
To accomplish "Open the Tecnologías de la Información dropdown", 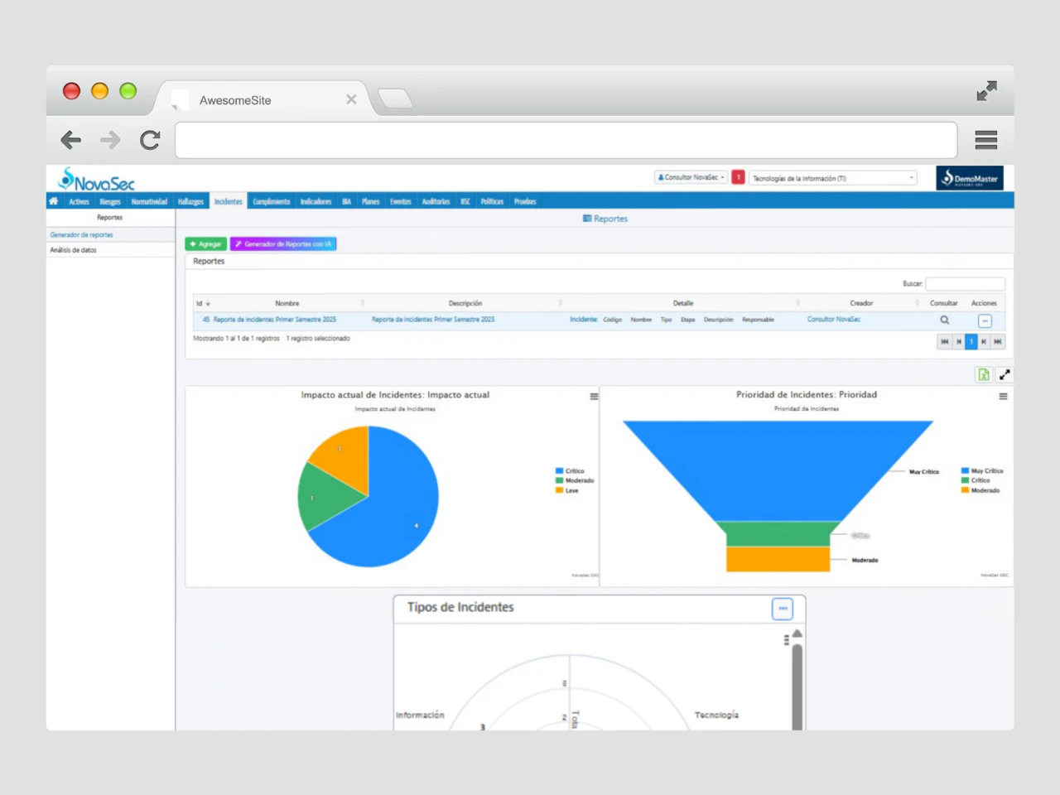I will coord(832,178).
